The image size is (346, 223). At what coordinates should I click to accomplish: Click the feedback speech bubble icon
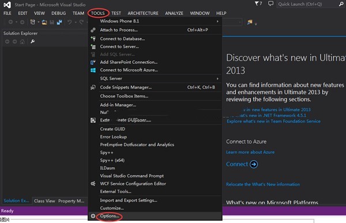click(x=270, y=3)
